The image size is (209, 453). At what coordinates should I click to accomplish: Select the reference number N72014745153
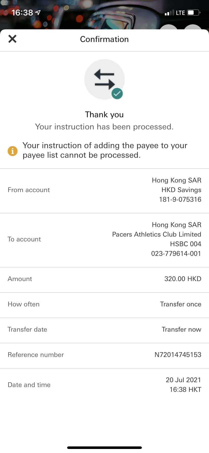pos(178,355)
